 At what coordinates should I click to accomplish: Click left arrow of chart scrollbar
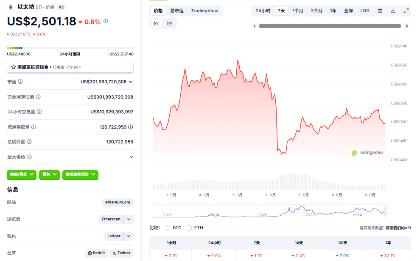(x=254, y=26)
